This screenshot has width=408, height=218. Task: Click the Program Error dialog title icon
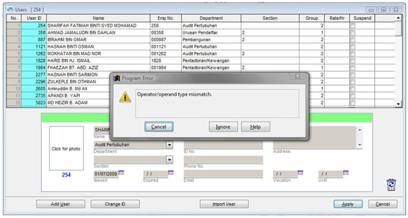pyautogui.click(x=116, y=78)
